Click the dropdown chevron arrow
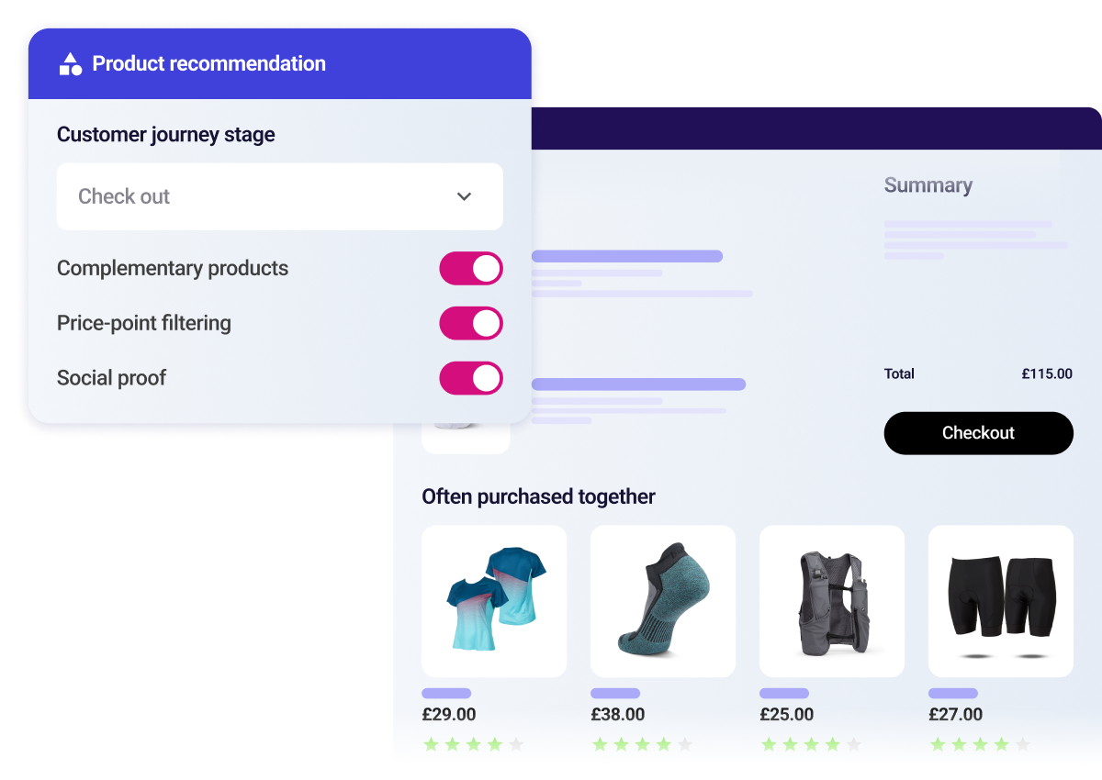The image size is (1102, 780). coord(465,196)
